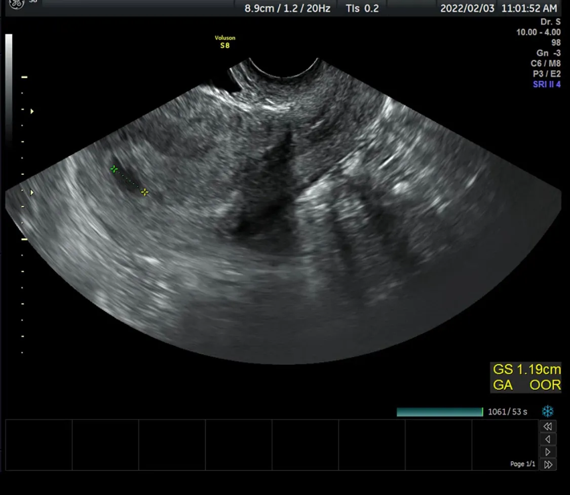Select the first empty clipboard thumbnail slot
Screen dimensions: 570x495
(x=39, y=445)
